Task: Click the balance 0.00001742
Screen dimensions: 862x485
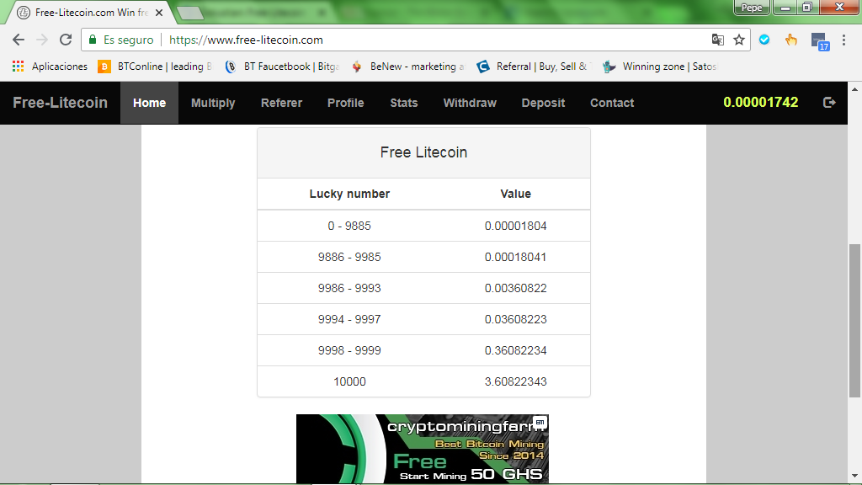Action: (x=760, y=102)
